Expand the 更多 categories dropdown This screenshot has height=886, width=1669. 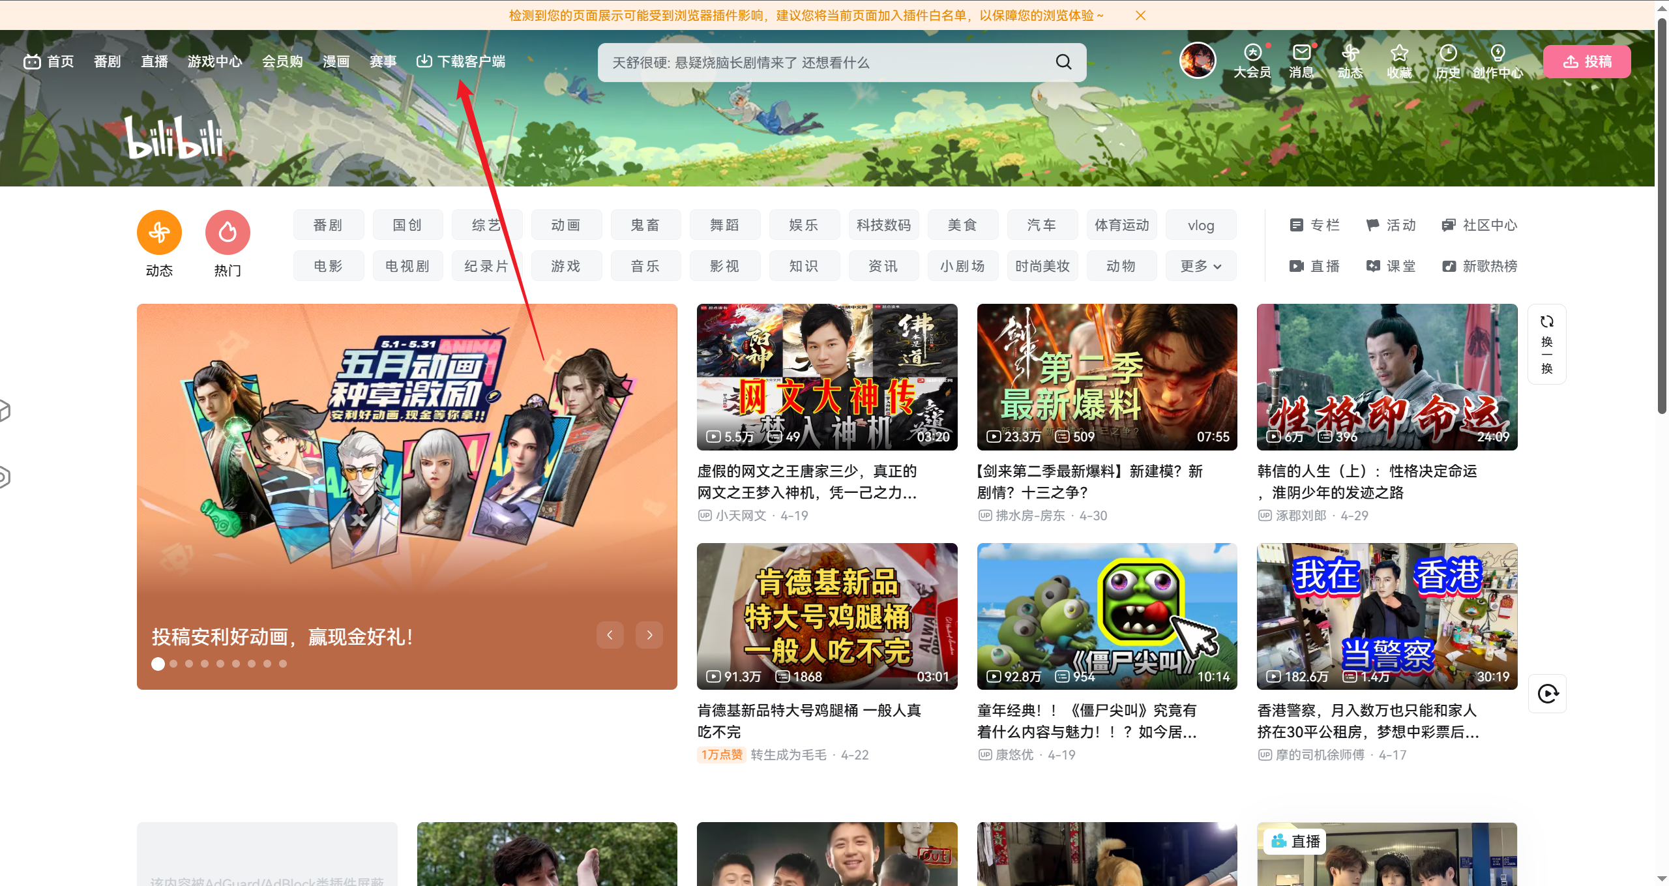click(1200, 266)
